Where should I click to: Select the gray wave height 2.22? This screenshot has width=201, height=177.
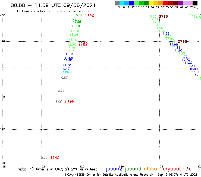[44, 158]
